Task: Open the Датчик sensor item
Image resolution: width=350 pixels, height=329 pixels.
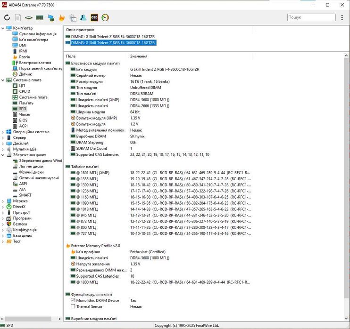Action: tap(25, 74)
